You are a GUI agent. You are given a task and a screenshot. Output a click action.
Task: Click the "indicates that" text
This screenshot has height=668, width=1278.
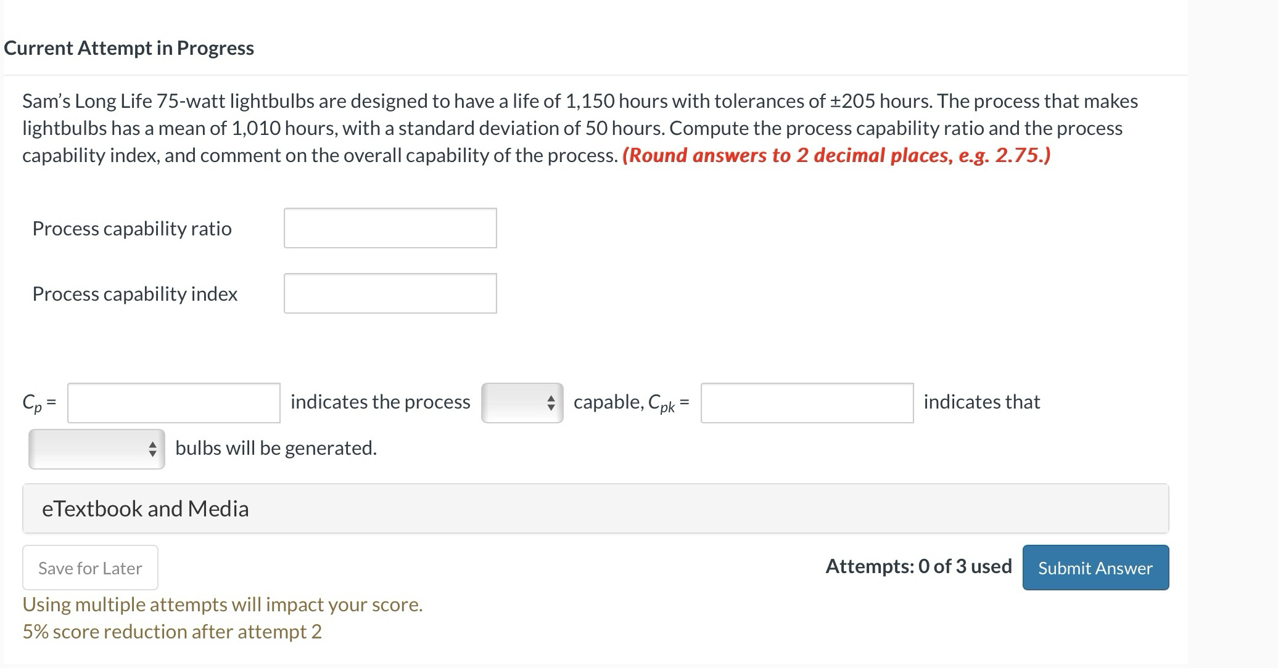[x=981, y=402]
